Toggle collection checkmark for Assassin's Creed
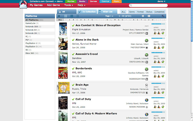193x121 pixels. [x=73, y=54]
